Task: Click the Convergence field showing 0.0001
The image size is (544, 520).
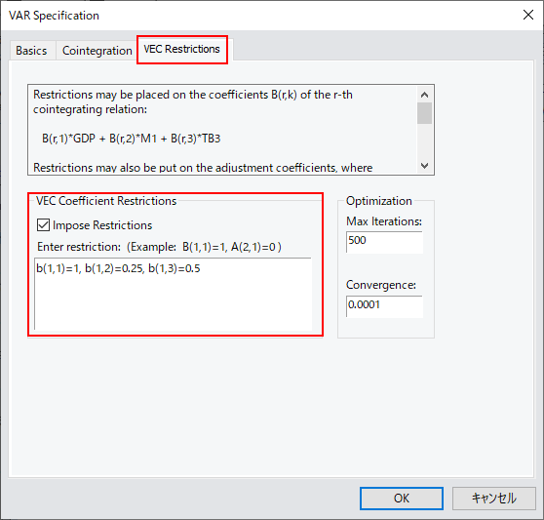Action: tap(384, 306)
